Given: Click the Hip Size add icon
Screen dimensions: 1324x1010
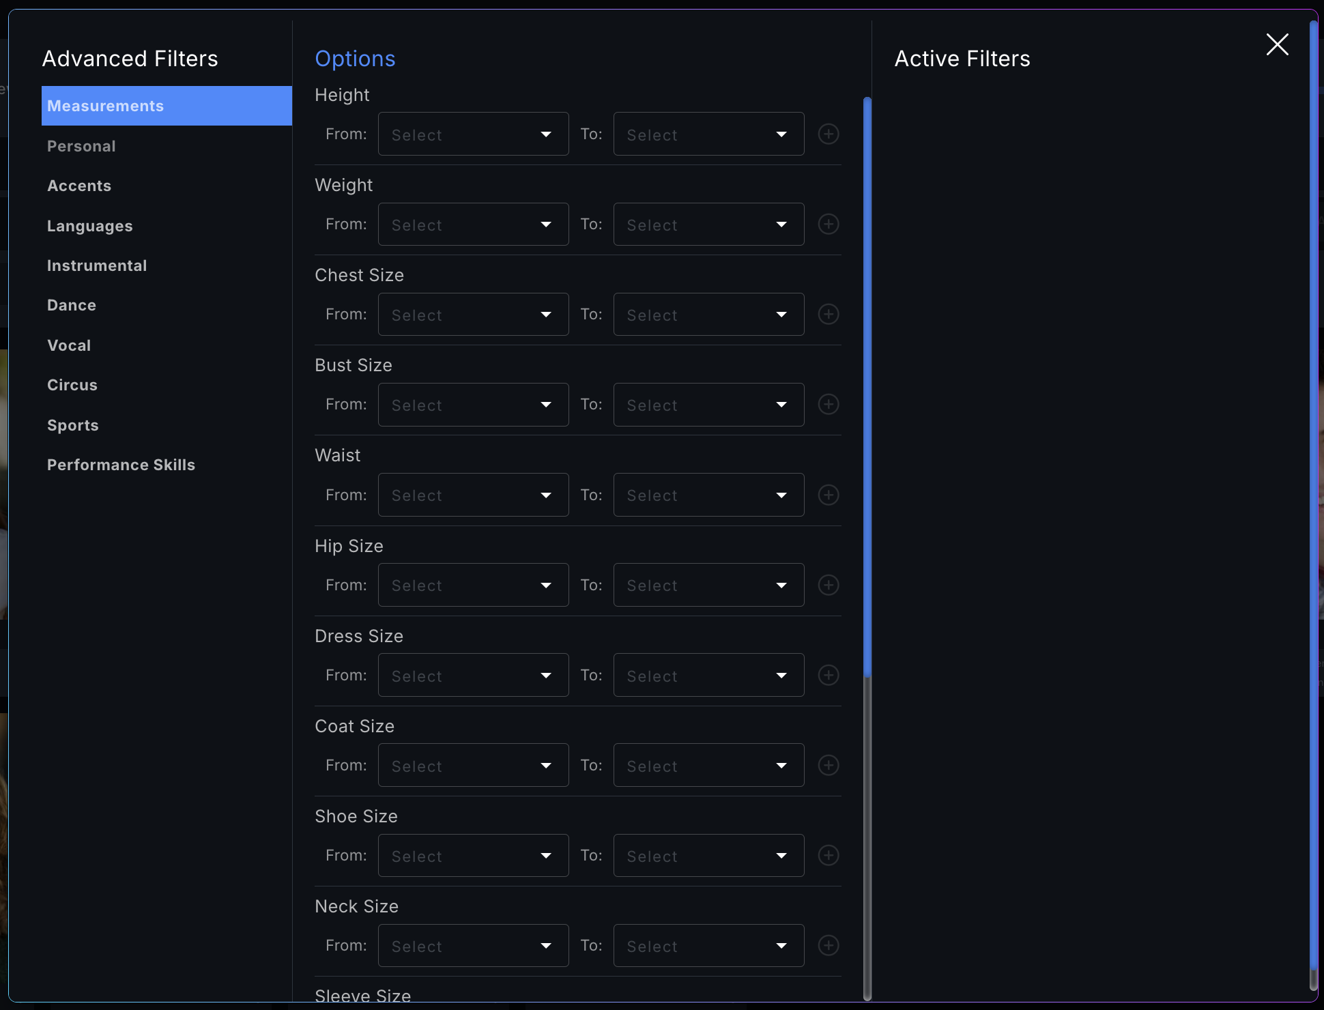Looking at the screenshot, I should point(829,585).
